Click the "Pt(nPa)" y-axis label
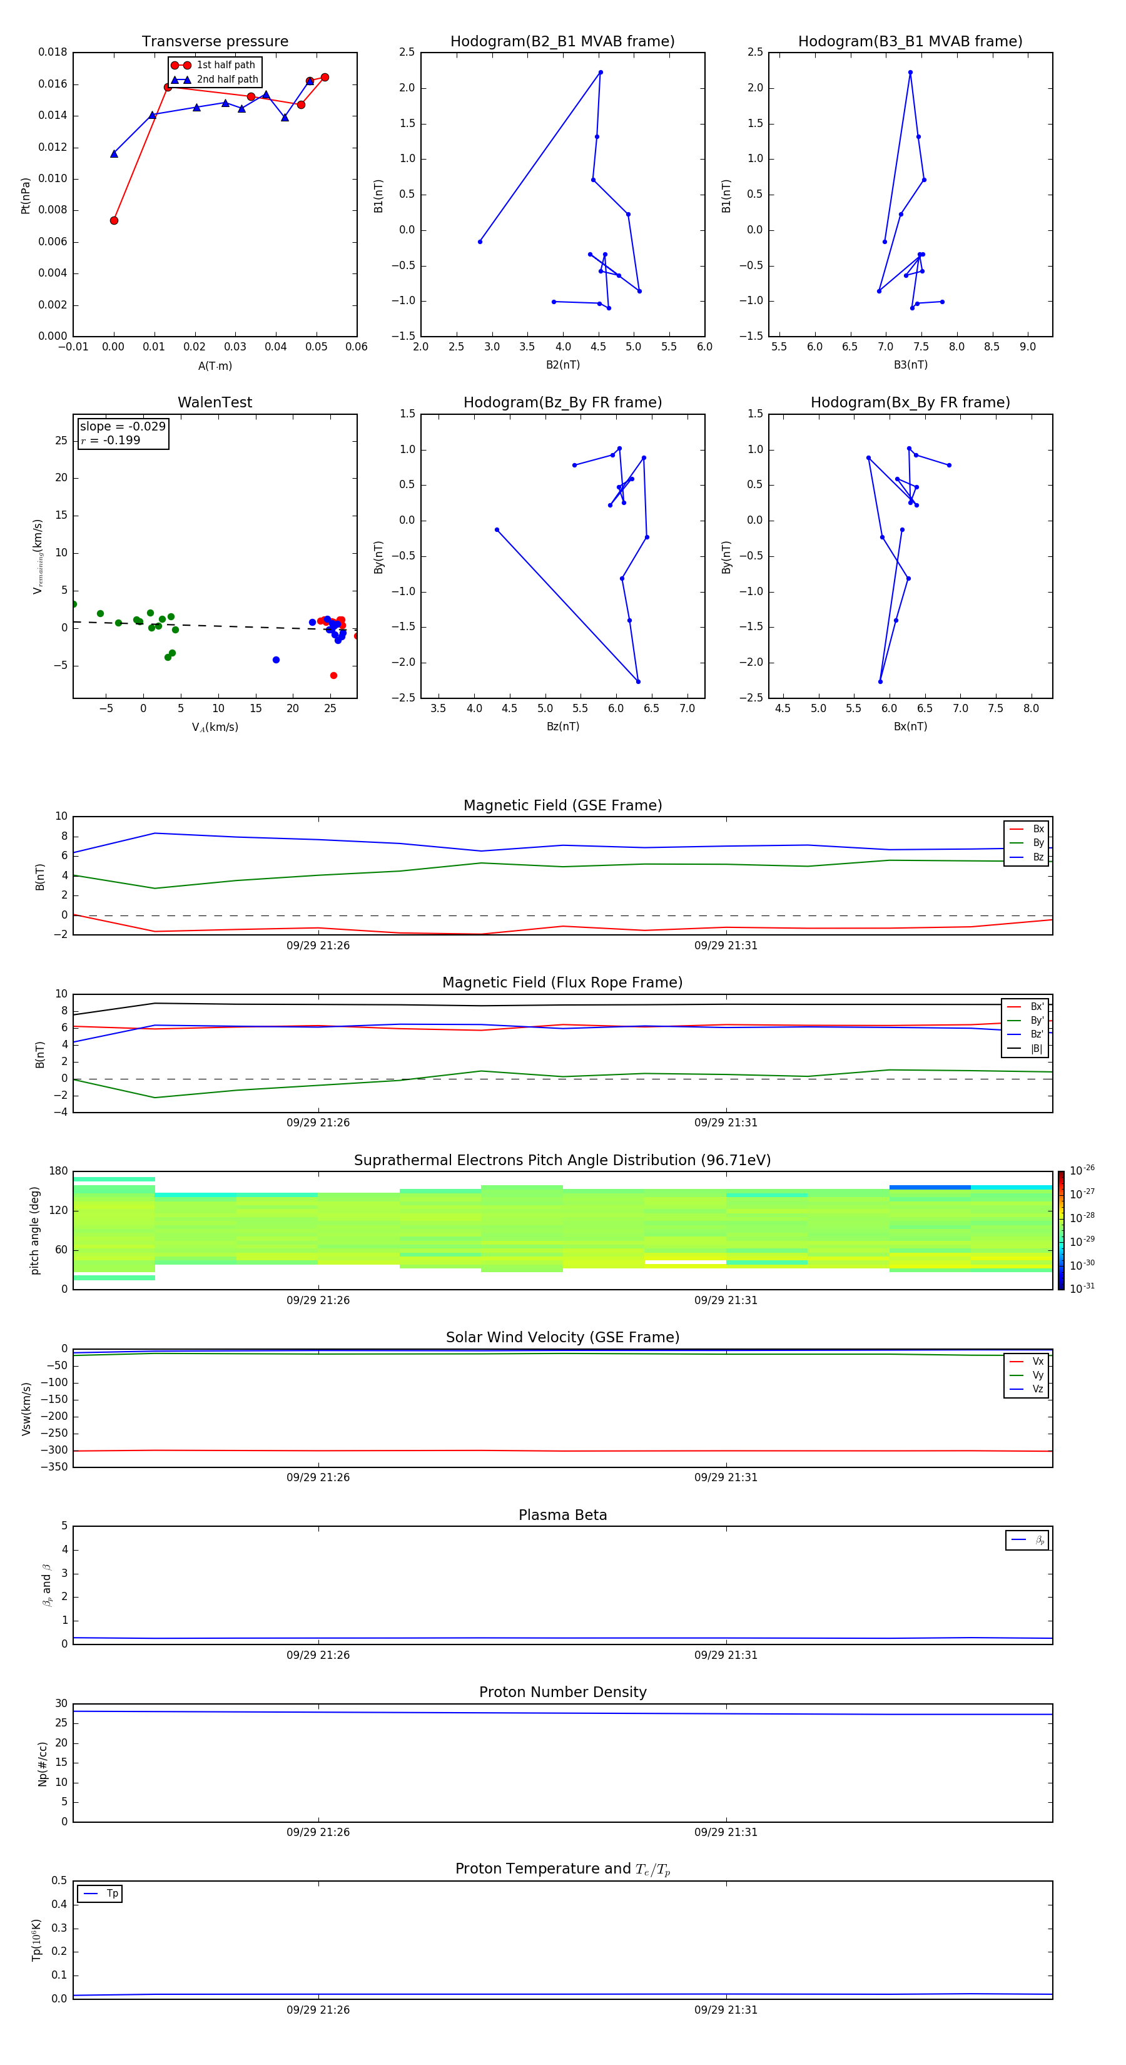 pos(26,195)
